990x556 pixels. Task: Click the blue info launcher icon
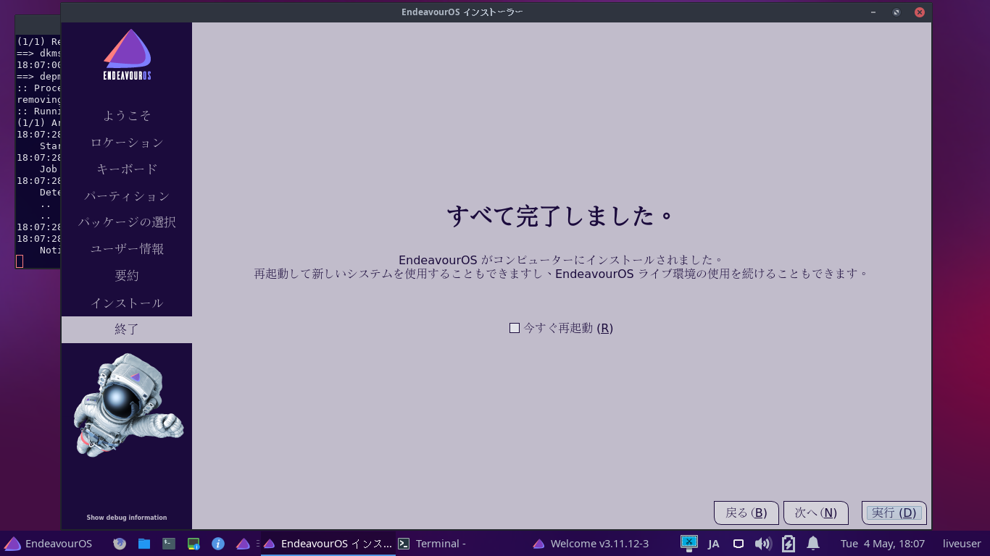(x=218, y=544)
